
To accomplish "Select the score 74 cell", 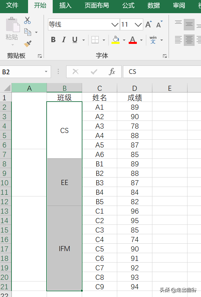I will 135,239.
